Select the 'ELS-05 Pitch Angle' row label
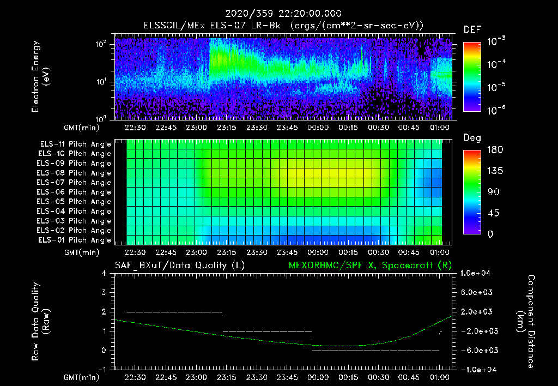Viewport: 558px width, 386px height. 74,202
